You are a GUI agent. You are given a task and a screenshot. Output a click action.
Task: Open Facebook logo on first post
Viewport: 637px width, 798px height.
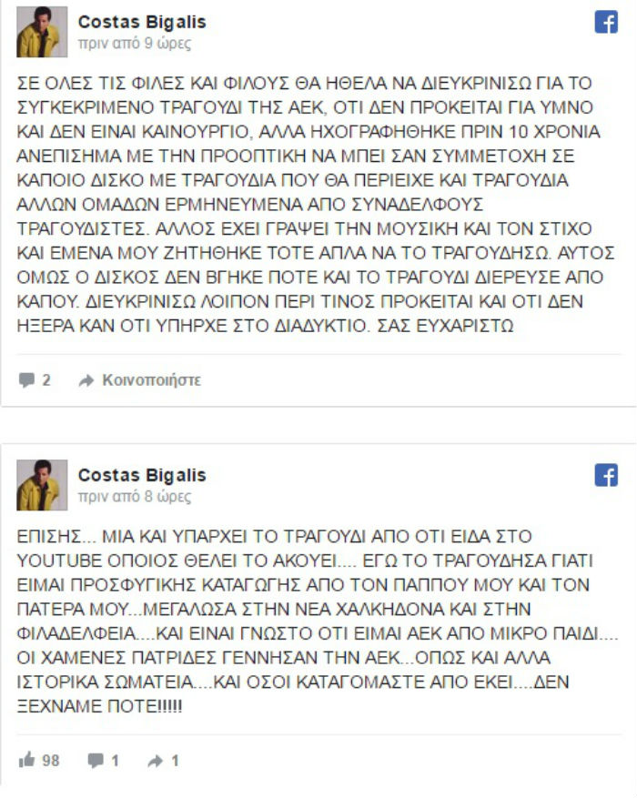pos(606,22)
